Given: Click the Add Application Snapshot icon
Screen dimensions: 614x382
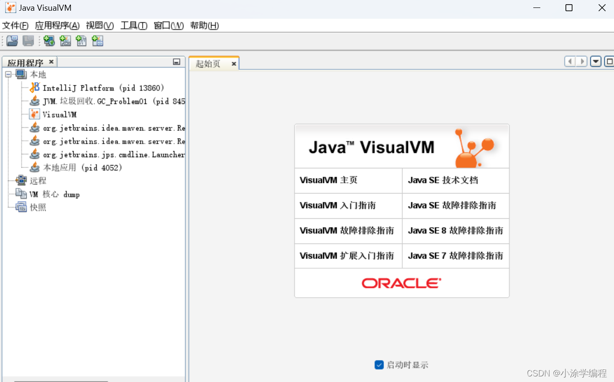Looking at the screenshot, I should [98, 41].
